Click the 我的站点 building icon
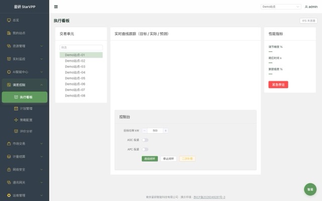 9,33
